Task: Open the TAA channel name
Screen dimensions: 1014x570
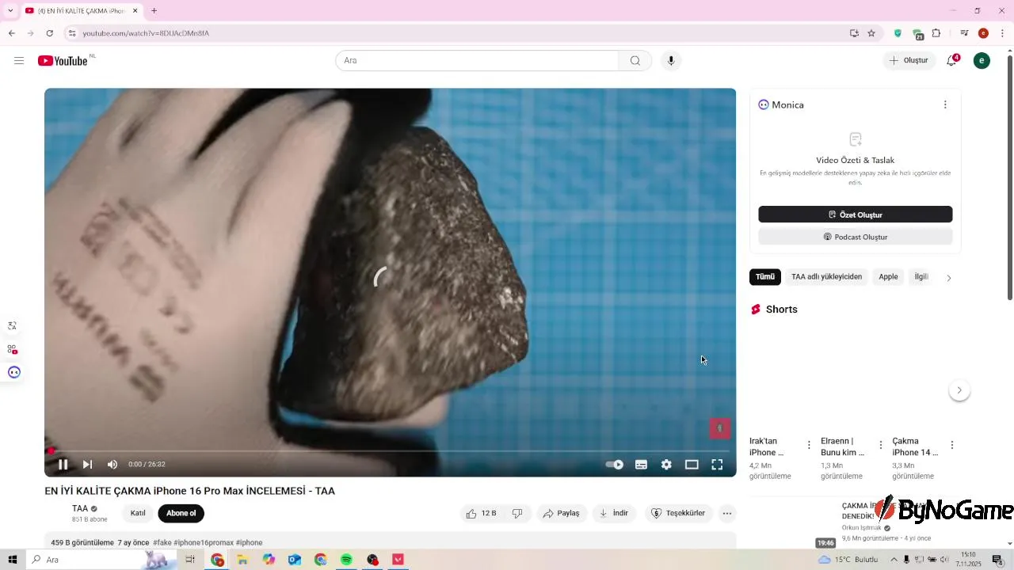Action: (x=80, y=508)
